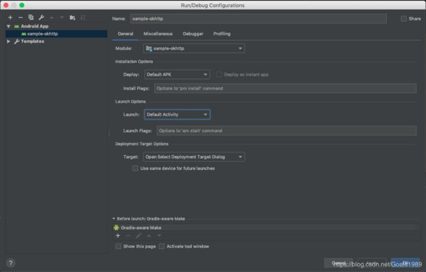Create a new configurations folder
The height and width of the screenshot is (272, 426).
click(72, 18)
